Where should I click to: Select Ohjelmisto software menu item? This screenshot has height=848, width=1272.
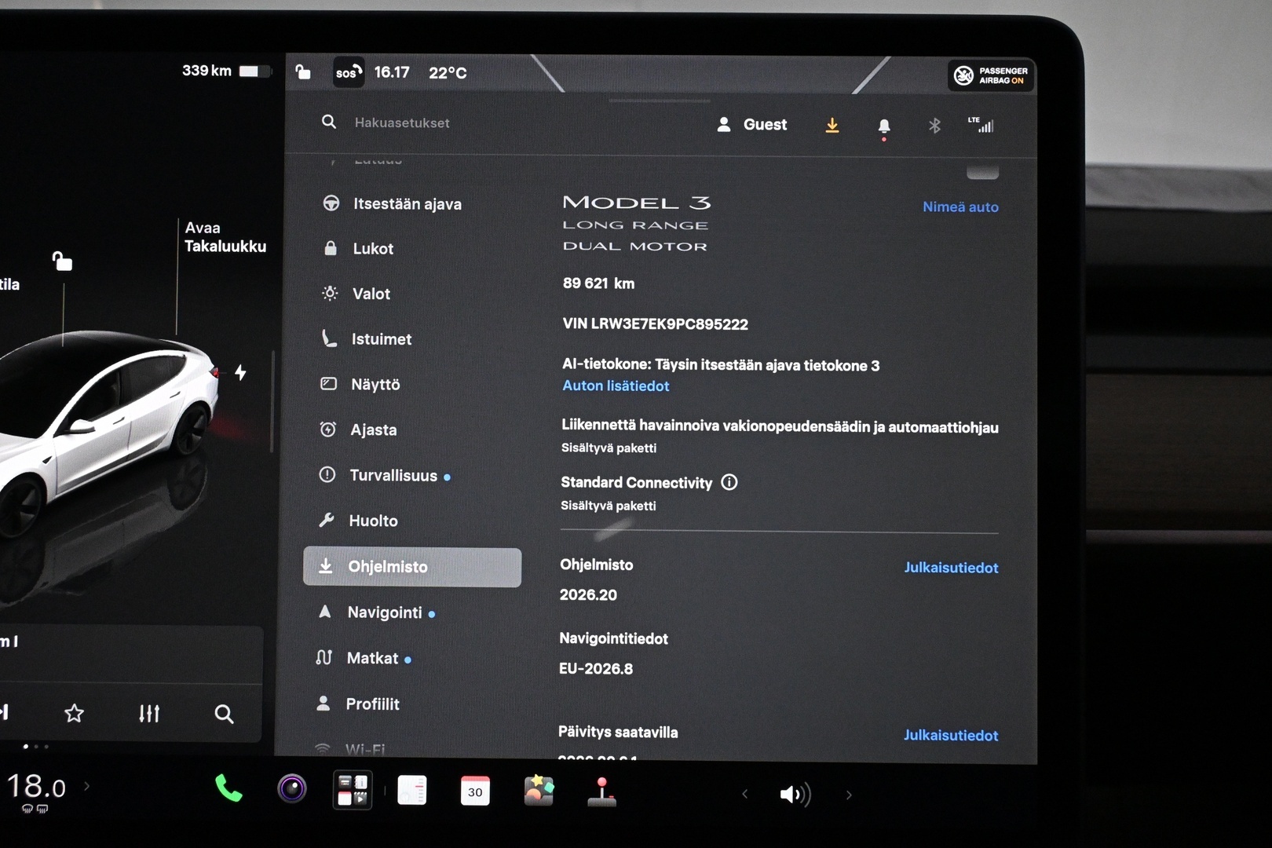[x=412, y=567]
